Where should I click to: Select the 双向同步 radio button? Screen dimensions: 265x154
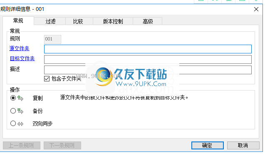coord(13,124)
